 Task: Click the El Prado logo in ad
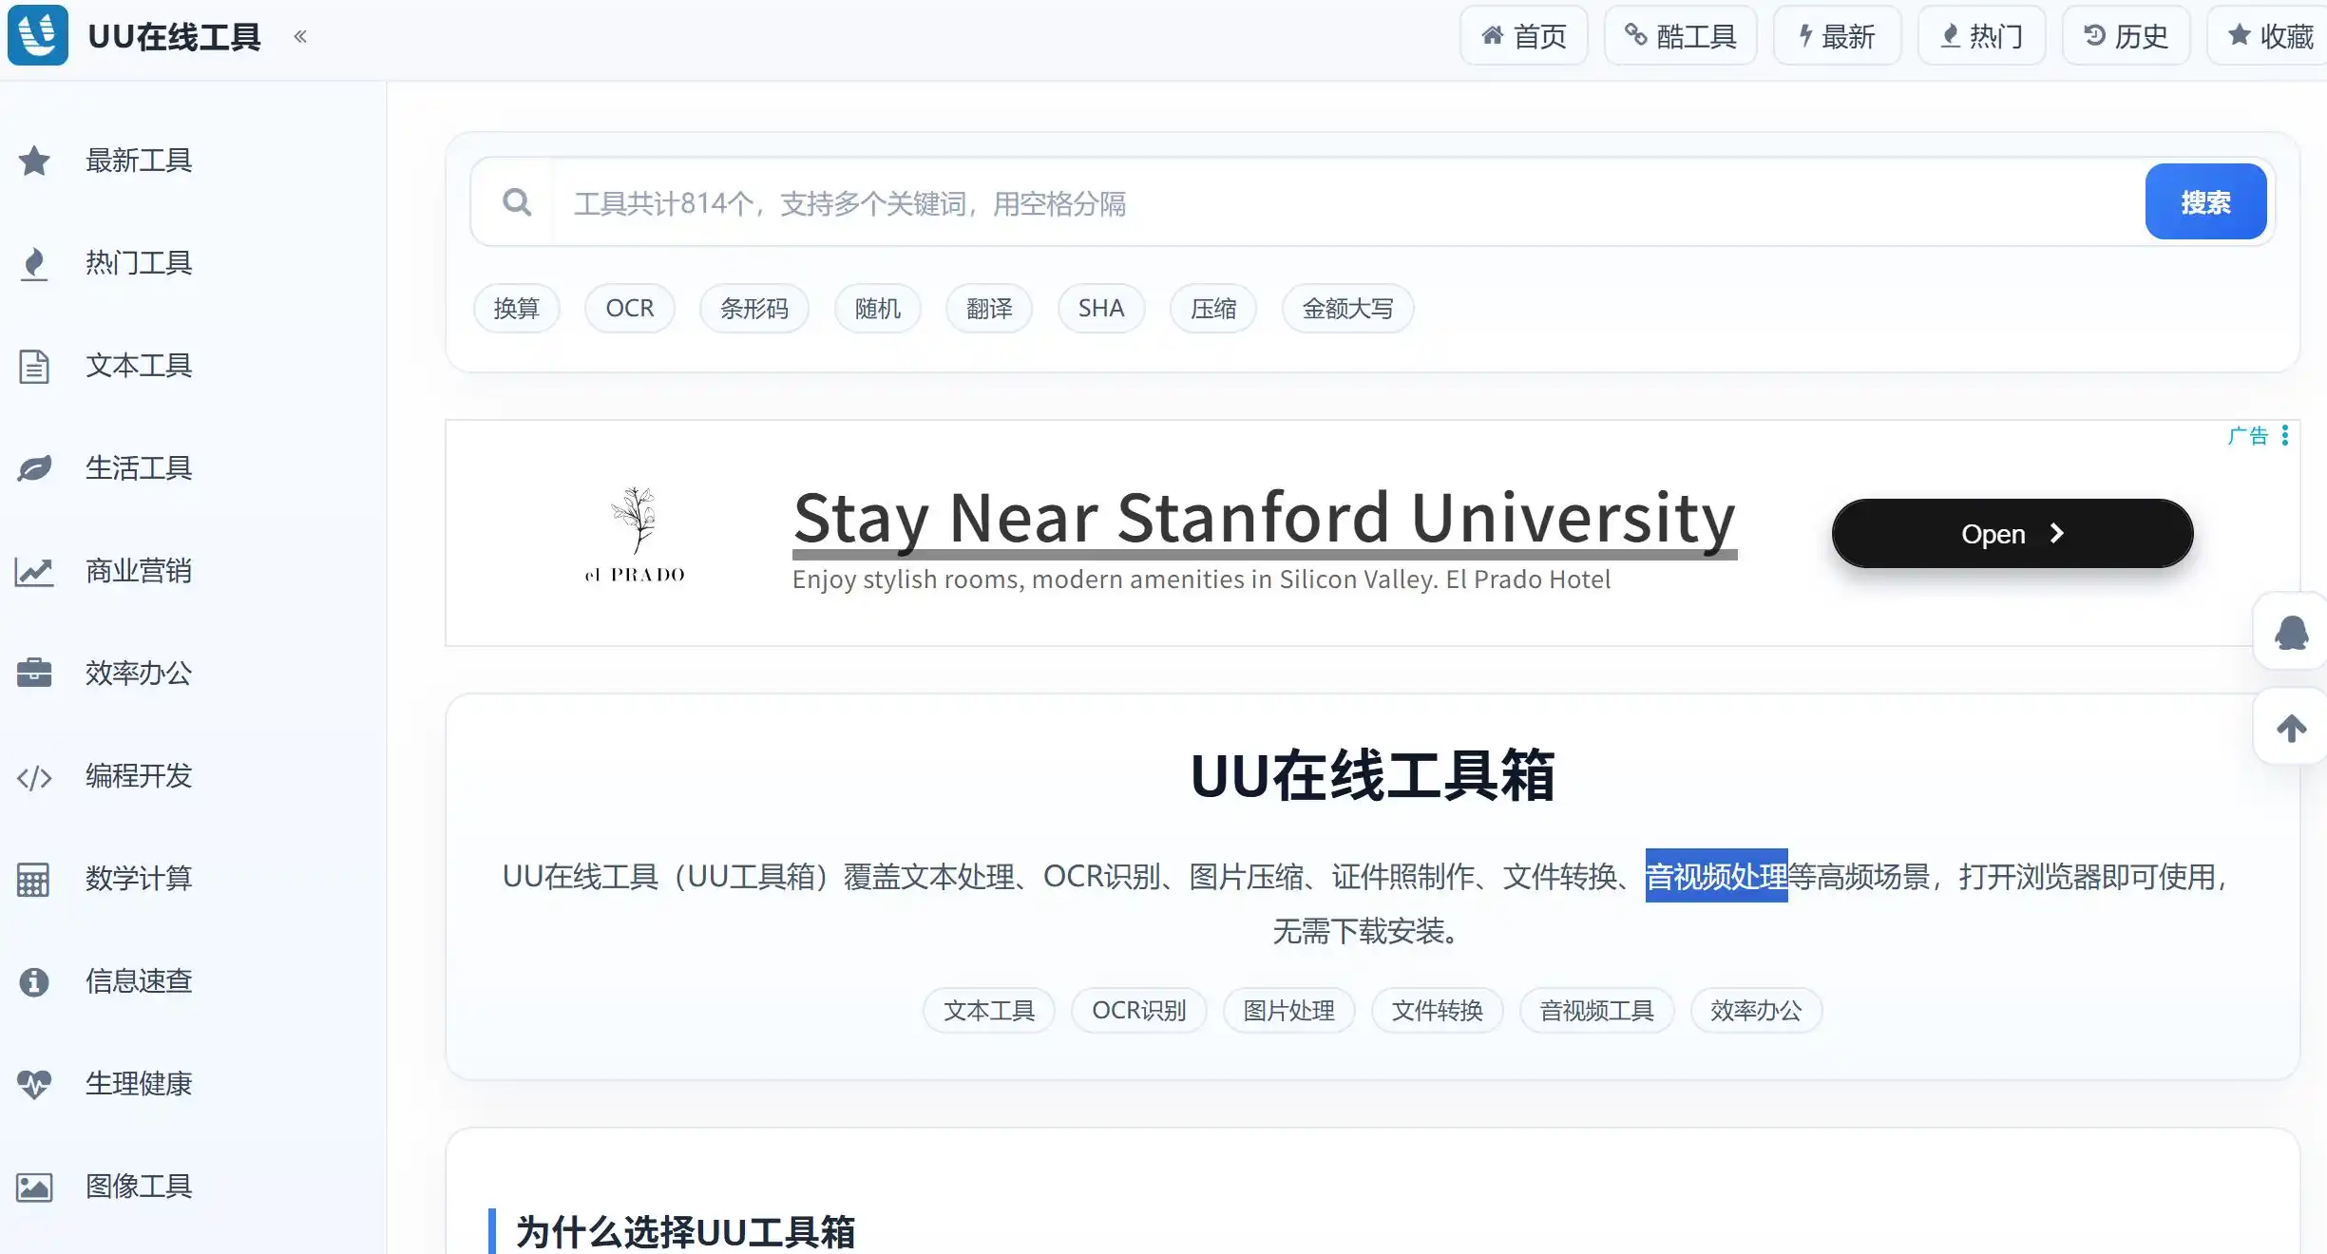tap(635, 534)
